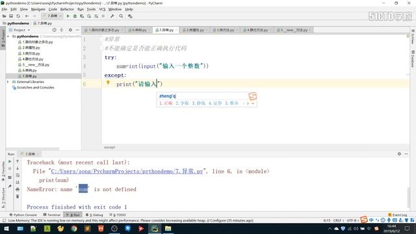416x234 pixels.
Task: Navigate Back using the left arrow icon
Action: [27, 16]
